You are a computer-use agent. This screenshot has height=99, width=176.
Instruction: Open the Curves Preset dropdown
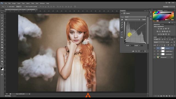135,17
